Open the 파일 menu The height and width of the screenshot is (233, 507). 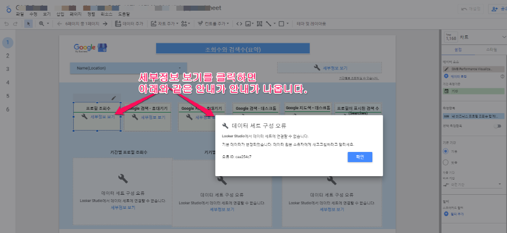[20, 14]
